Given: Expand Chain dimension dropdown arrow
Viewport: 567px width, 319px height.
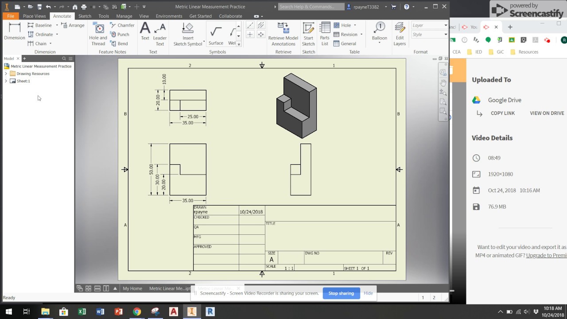Looking at the screenshot, I should [50, 43].
